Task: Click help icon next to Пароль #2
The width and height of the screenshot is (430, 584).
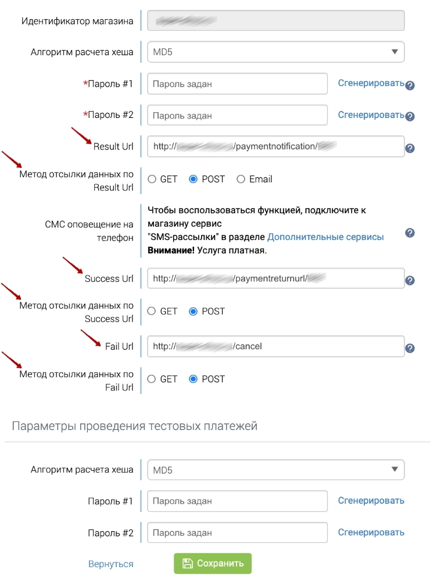Action: tap(410, 117)
